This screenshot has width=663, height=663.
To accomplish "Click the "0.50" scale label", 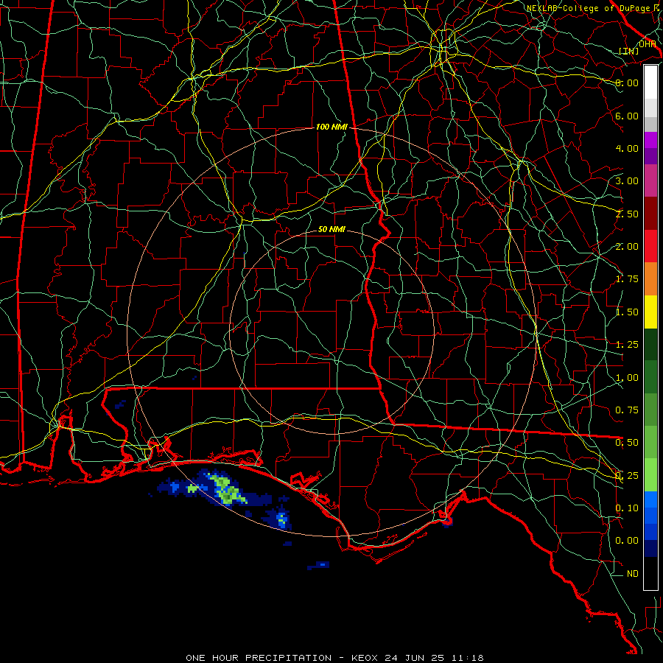I will click(627, 443).
